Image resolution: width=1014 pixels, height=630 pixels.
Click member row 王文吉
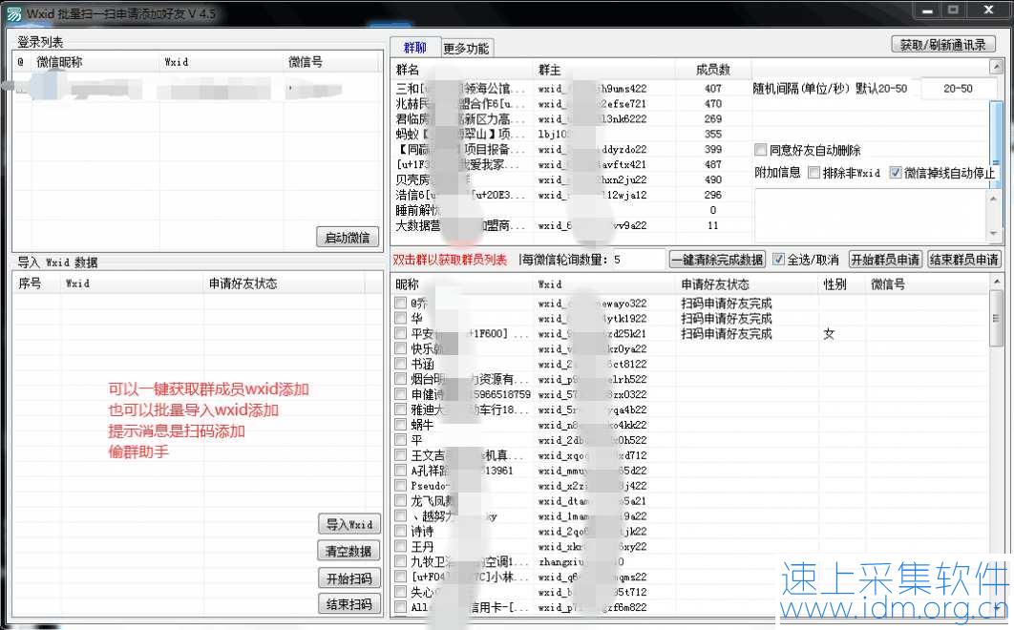[691, 455]
